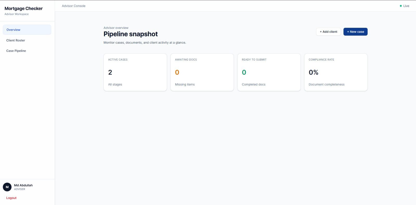Screen dimensions: 416x205
Task: Click the 0% compliance rate value
Action: (313, 72)
